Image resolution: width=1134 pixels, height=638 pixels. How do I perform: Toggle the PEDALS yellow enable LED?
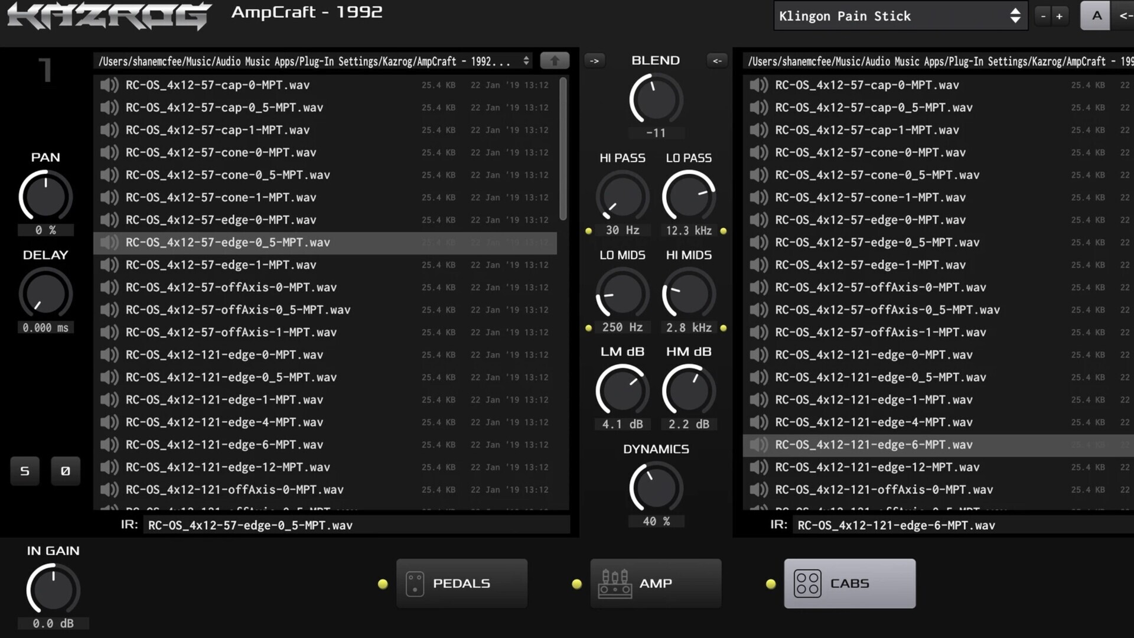point(383,584)
